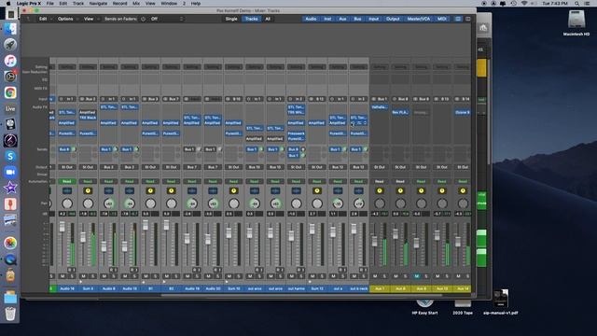Open the Sends on Faders Off dropdown
This screenshot has width=597, height=336.
point(166,19)
